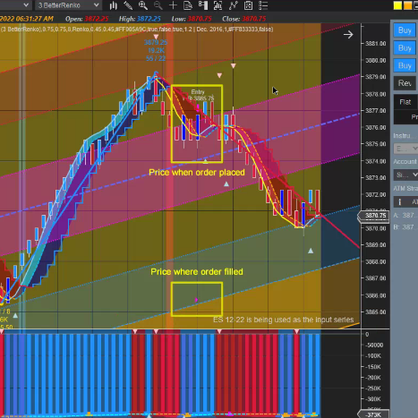Click the lowest Buy button

click(405, 65)
